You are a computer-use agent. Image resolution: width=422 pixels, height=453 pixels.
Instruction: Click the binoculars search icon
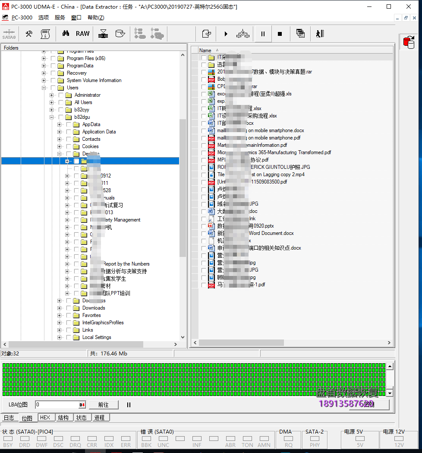[66, 33]
